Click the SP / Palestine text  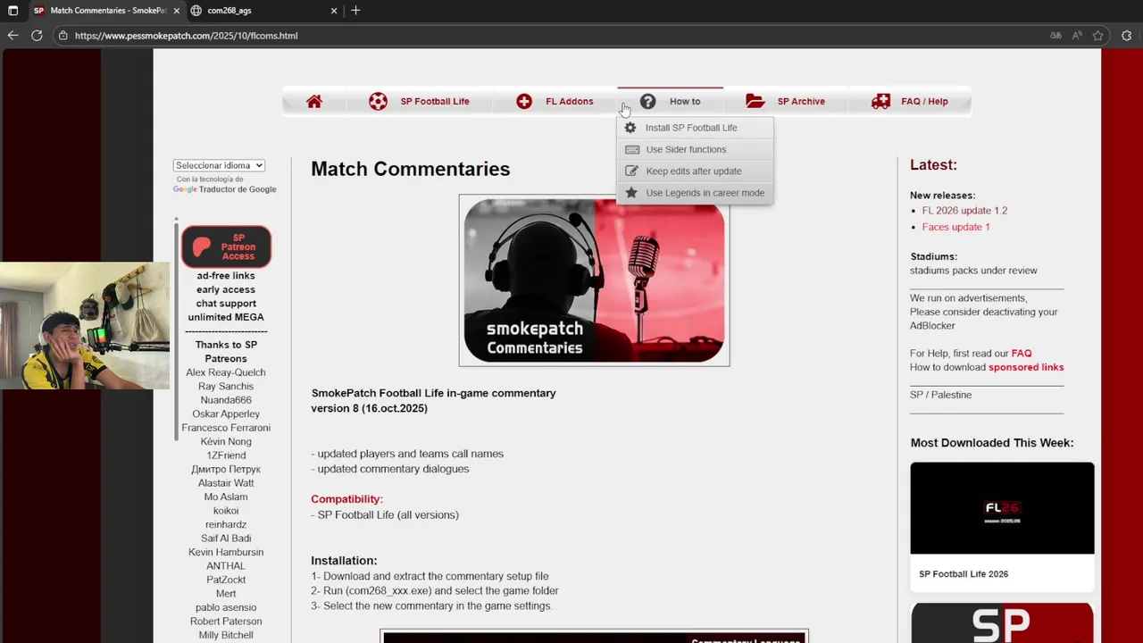pyautogui.click(x=940, y=395)
